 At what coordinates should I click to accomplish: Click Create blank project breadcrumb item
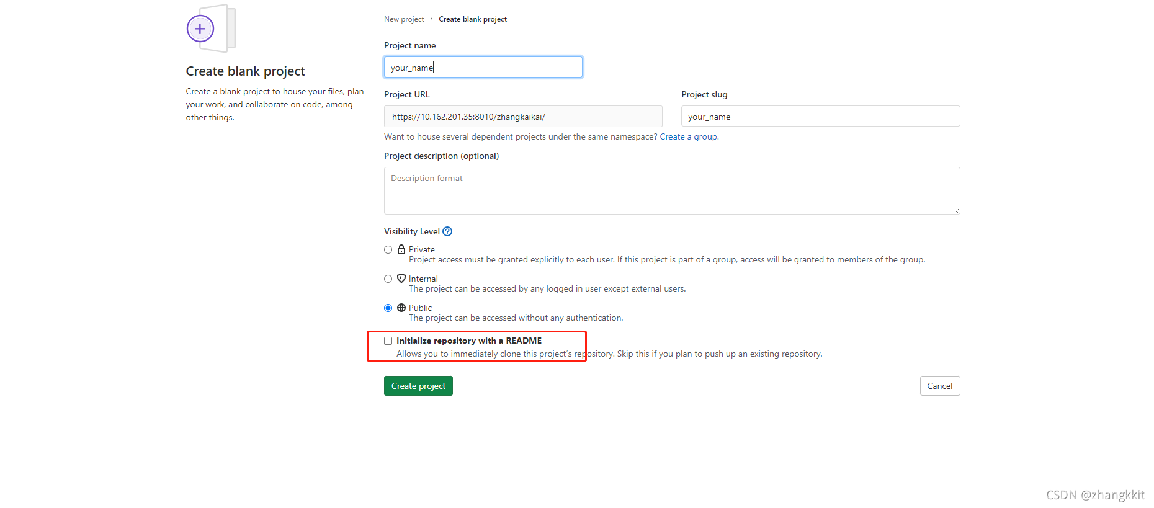473,19
